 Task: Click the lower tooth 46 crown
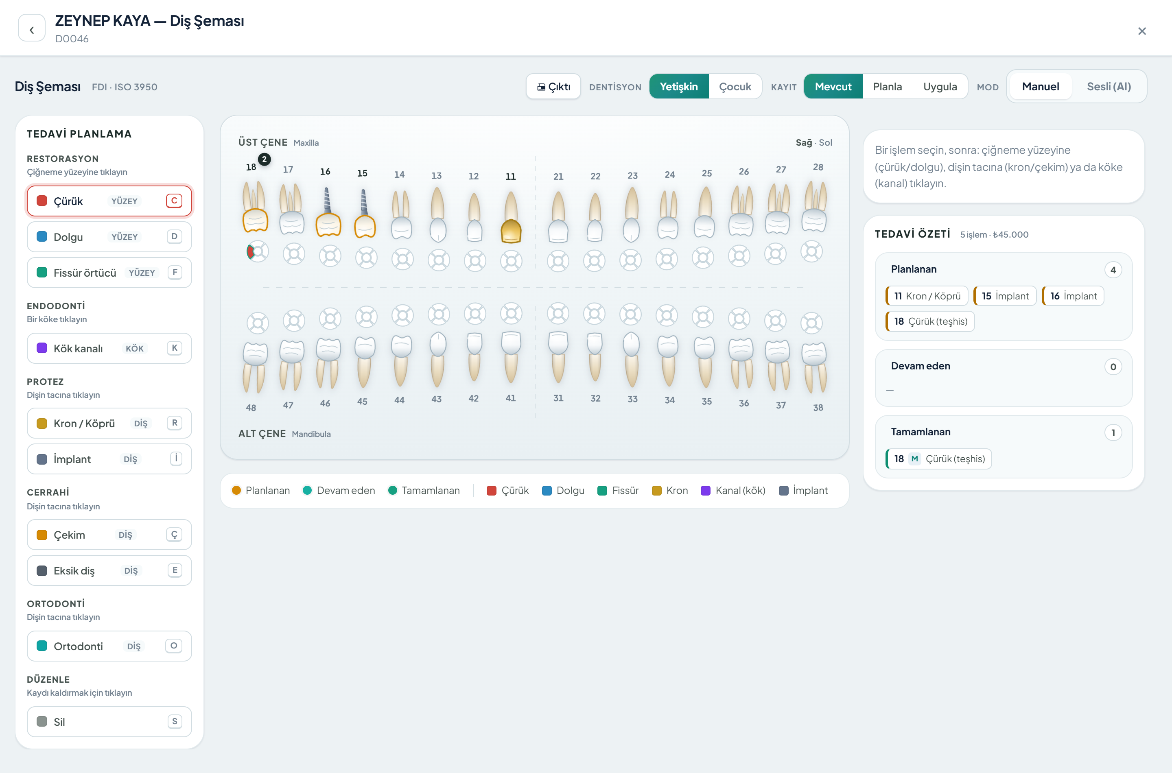328,349
